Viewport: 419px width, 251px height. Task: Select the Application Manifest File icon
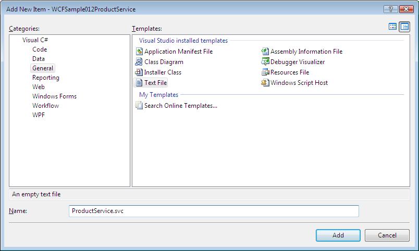[x=139, y=51]
